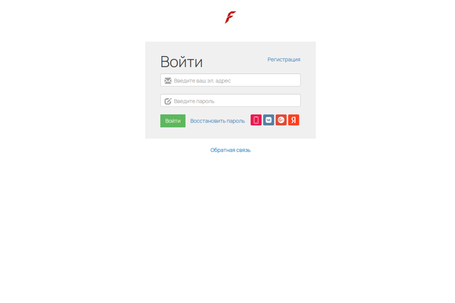The image size is (455, 303).
Task: Open the Обратная связь link
Action: click(230, 150)
